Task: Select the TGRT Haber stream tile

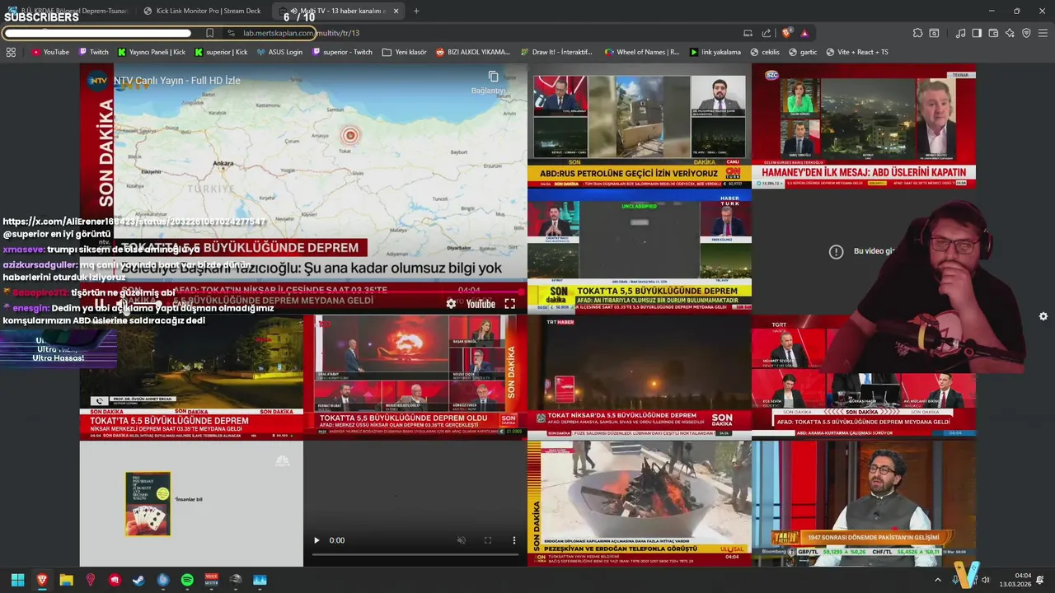Action: click(864, 376)
